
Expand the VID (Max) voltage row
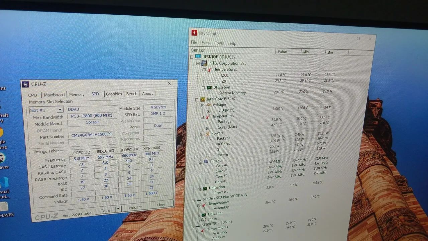click(x=208, y=111)
